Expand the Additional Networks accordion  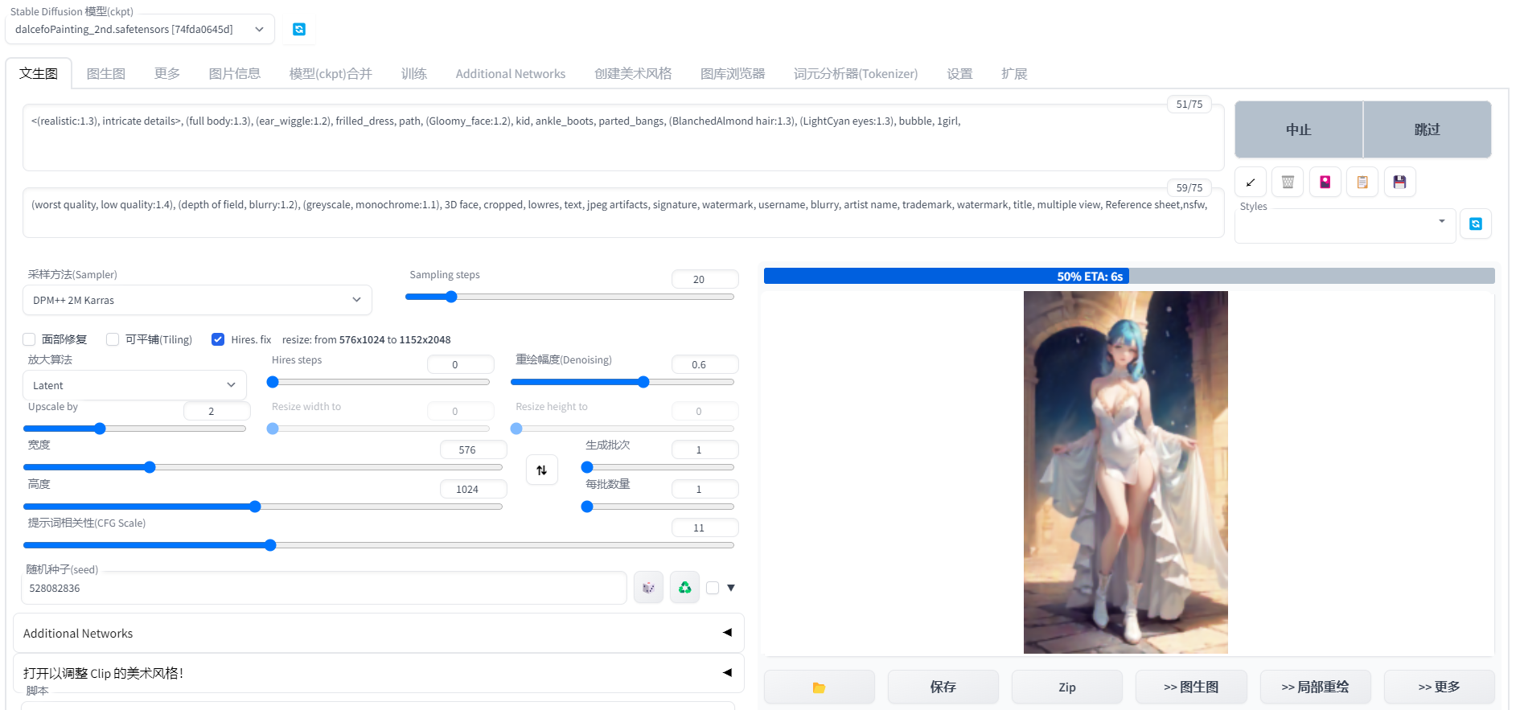tap(378, 634)
